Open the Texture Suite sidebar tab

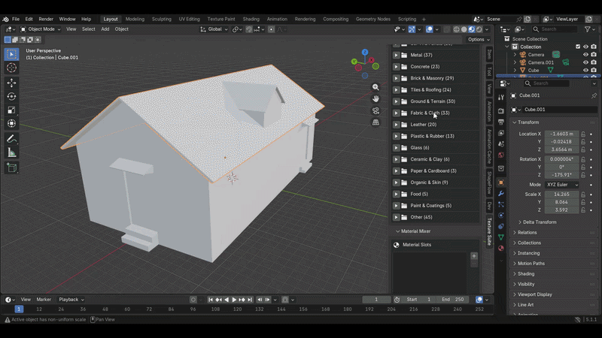point(489,231)
